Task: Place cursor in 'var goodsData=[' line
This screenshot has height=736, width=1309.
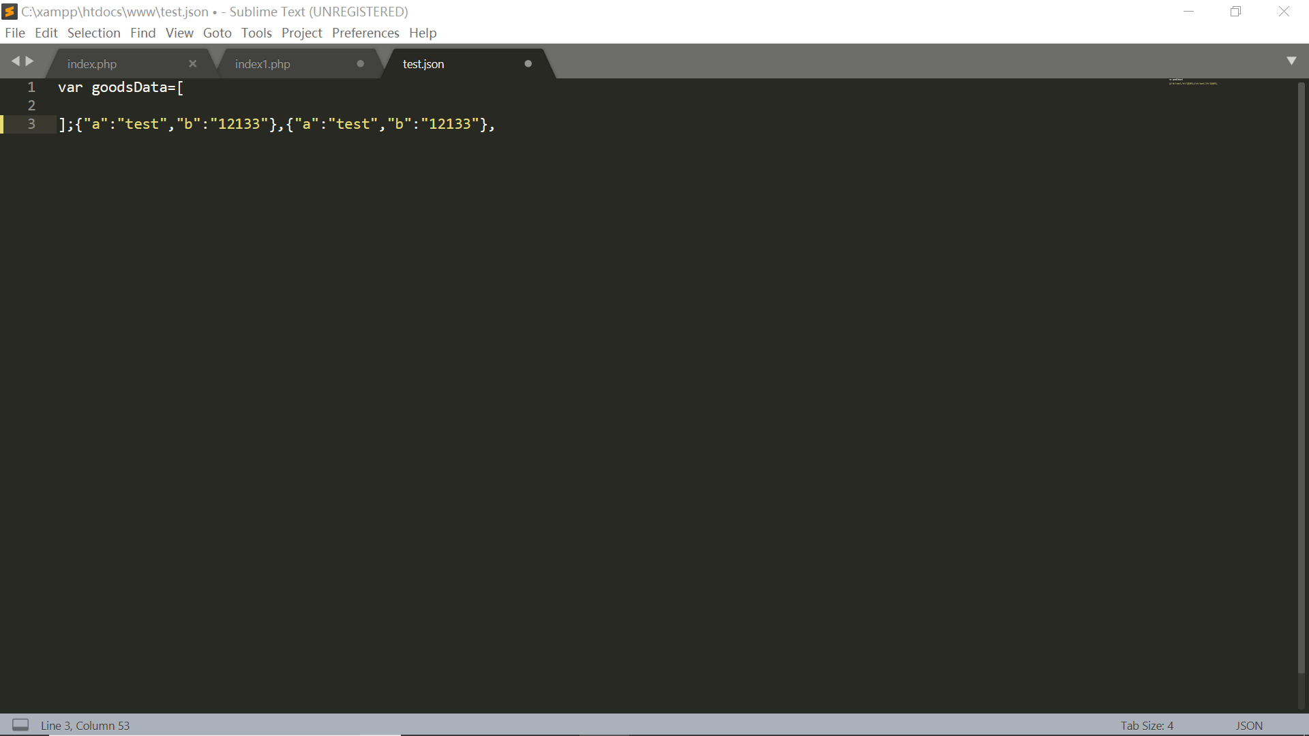Action: (121, 87)
